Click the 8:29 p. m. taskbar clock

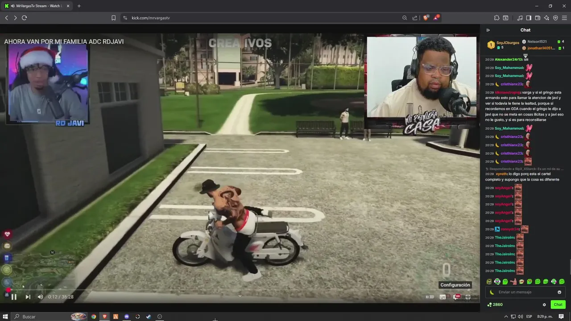[545, 317]
